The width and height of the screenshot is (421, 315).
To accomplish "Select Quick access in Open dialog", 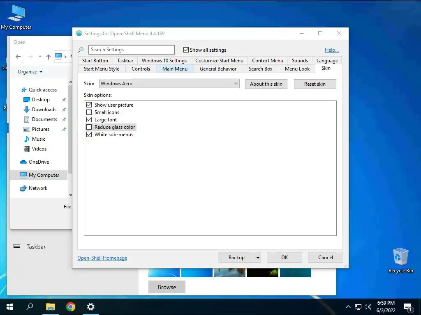I will pyautogui.click(x=39, y=90).
